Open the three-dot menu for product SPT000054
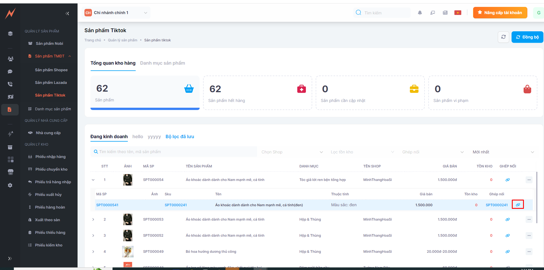 coord(529,180)
